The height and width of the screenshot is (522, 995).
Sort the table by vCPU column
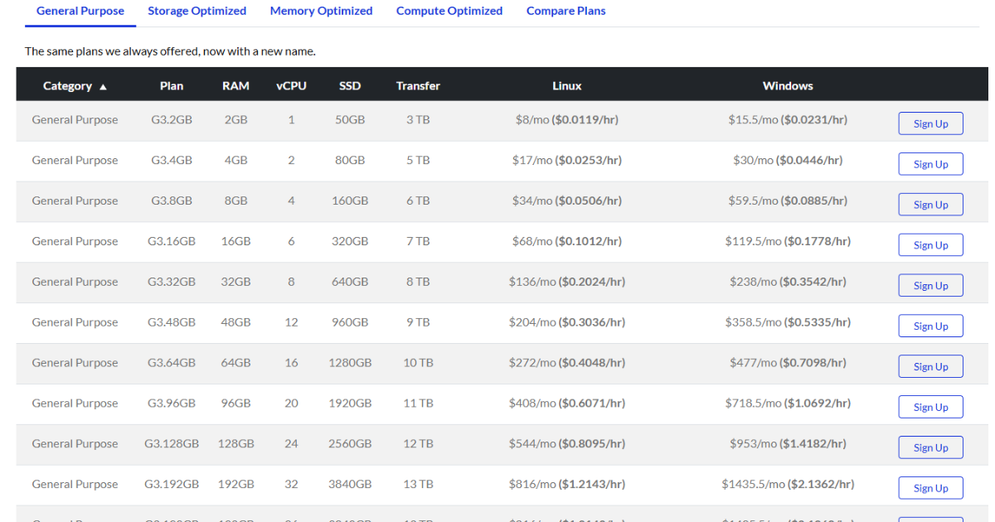291,85
